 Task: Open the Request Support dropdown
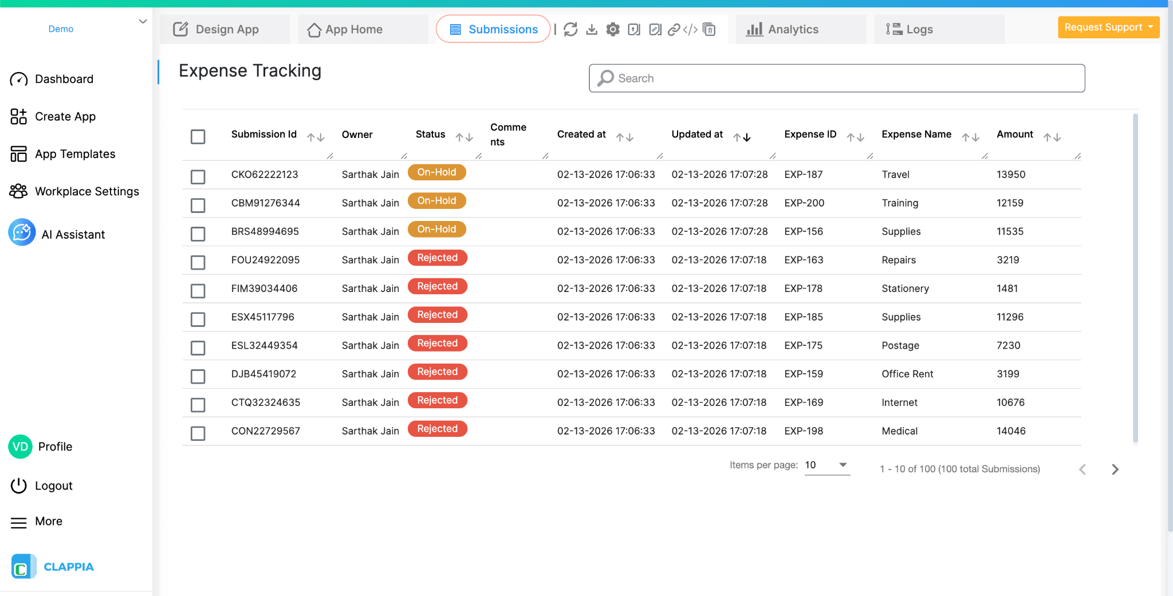[x=1108, y=27]
